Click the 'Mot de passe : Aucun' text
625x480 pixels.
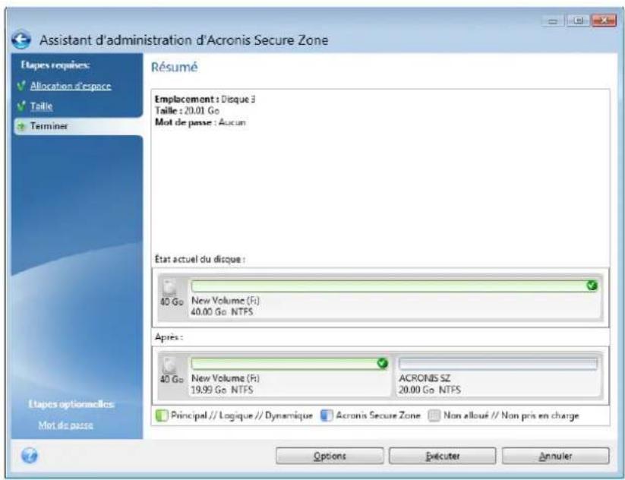click(200, 122)
